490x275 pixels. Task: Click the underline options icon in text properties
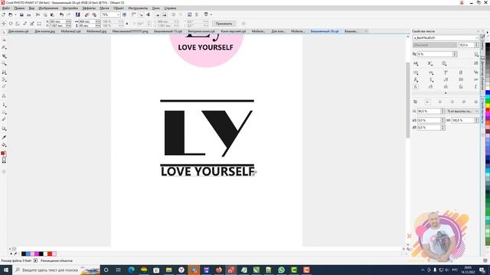(476, 54)
